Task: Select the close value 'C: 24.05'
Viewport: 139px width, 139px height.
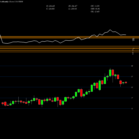Action: [x=50, y=9]
